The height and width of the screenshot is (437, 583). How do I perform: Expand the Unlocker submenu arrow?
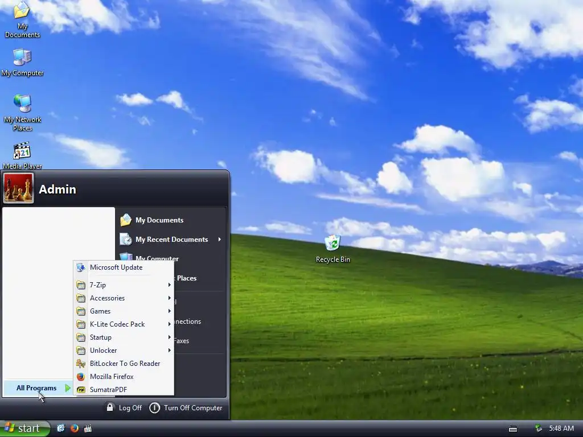pyautogui.click(x=169, y=350)
